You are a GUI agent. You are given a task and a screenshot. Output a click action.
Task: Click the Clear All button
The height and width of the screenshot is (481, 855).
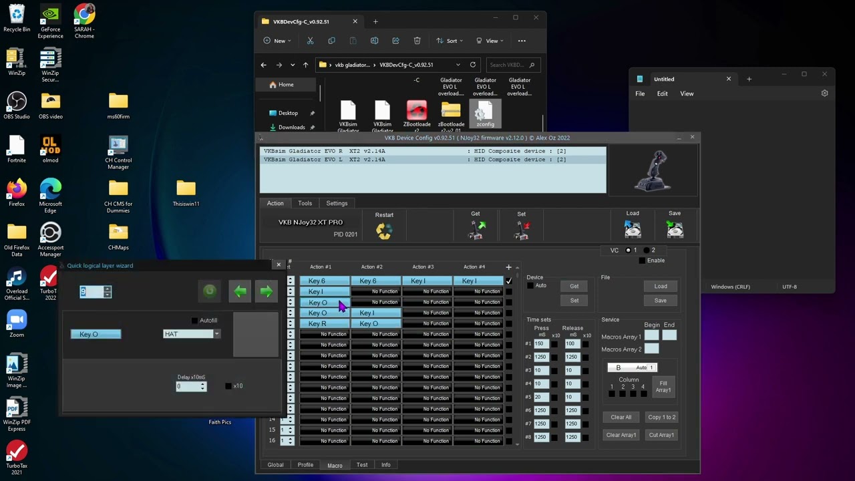621,418
